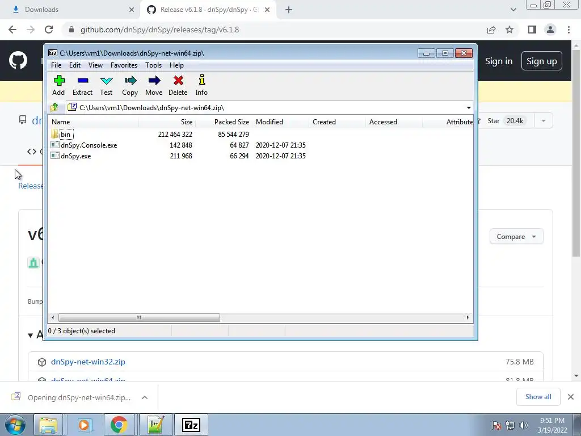Click the horizontal scrollbar right arrow
Image resolution: width=581 pixels, height=436 pixels.
468,317
